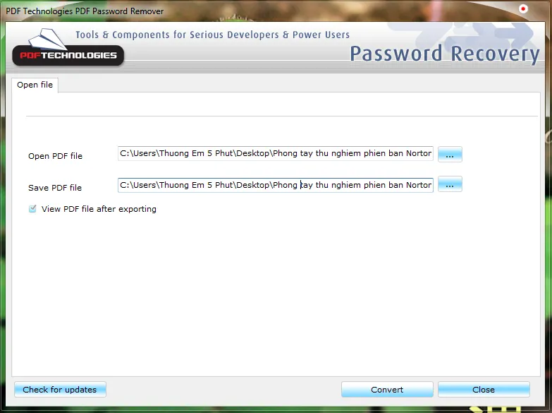Click inside the Open PDF file path field
The image size is (552, 413).
tap(275, 153)
